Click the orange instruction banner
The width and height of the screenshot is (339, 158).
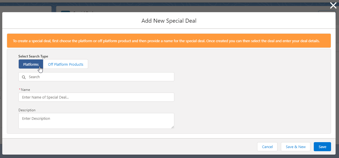point(169,41)
